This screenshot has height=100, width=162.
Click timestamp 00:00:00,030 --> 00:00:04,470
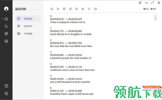(x=66, y=19)
